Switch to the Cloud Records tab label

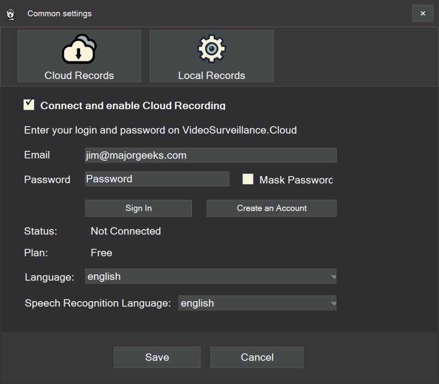79,76
